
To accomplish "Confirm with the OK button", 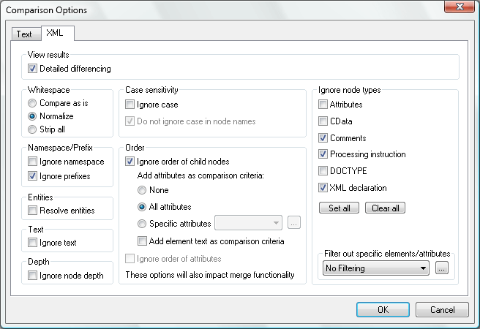I will tap(383, 309).
